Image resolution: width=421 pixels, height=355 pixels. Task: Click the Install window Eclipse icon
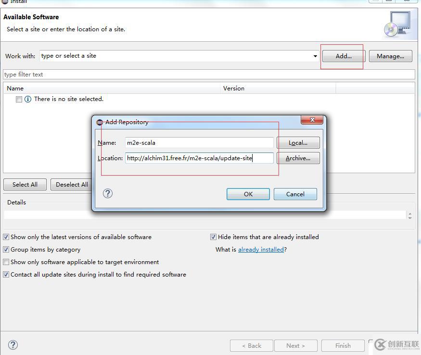pos(5,2)
